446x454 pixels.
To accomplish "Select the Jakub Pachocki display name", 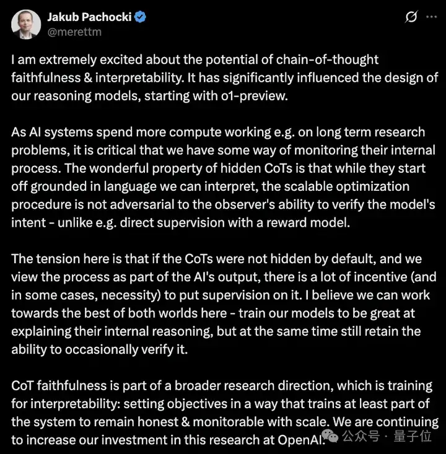I will click(89, 17).
